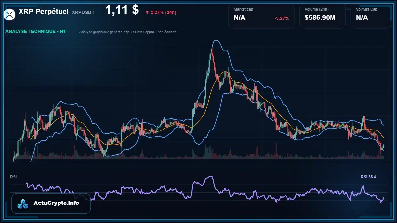The width and height of the screenshot is (397, 223).
Task: Click the -3.27% value in Market cap card
Action: [x=282, y=18]
